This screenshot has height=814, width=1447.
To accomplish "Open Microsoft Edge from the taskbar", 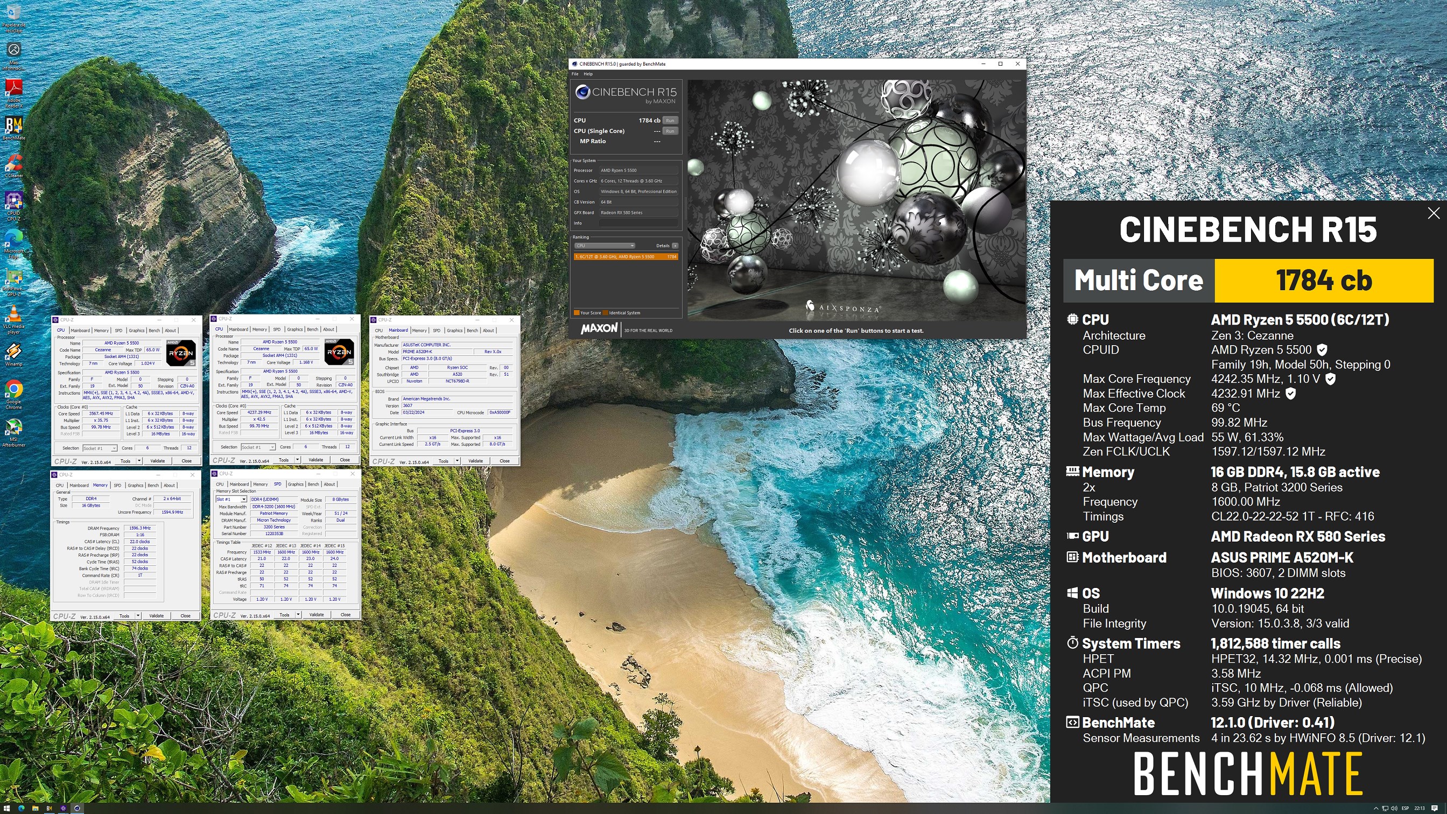I will (22, 809).
